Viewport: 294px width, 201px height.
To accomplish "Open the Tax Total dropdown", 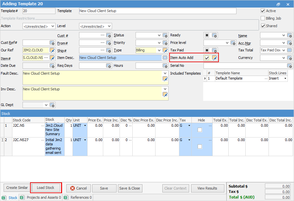I will pyautogui.click(x=284, y=50).
